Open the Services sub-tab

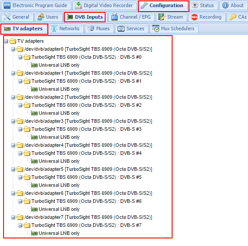[131, 28]
